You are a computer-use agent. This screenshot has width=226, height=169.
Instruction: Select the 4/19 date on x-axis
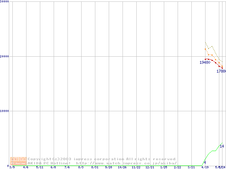click(205, 167)
